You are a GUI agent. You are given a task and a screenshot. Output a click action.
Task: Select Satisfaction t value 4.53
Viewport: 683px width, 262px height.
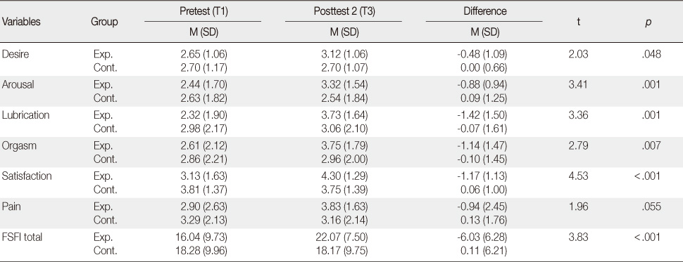tap(579, 176)
